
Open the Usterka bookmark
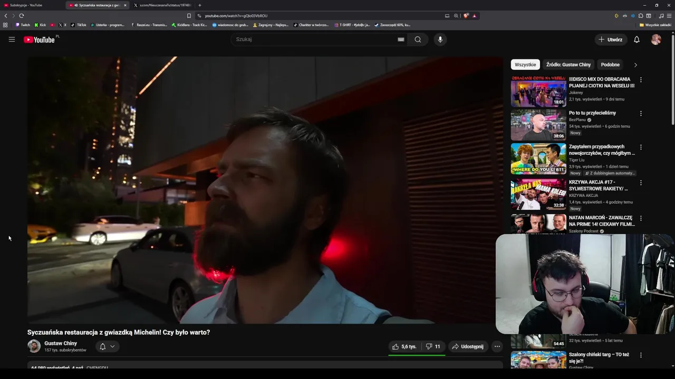[108, 25]
